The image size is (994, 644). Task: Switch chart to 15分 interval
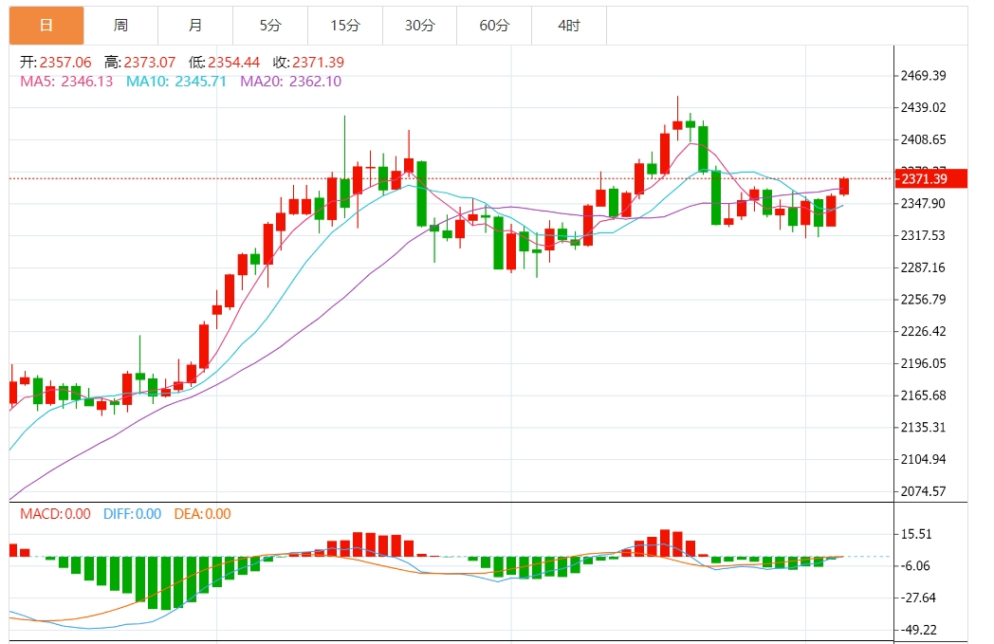[x=345, y=26]
